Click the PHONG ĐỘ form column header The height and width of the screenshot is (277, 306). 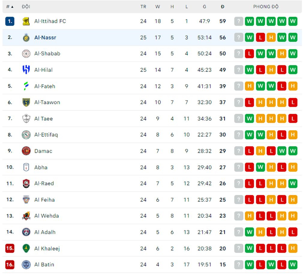coord(266,7)
